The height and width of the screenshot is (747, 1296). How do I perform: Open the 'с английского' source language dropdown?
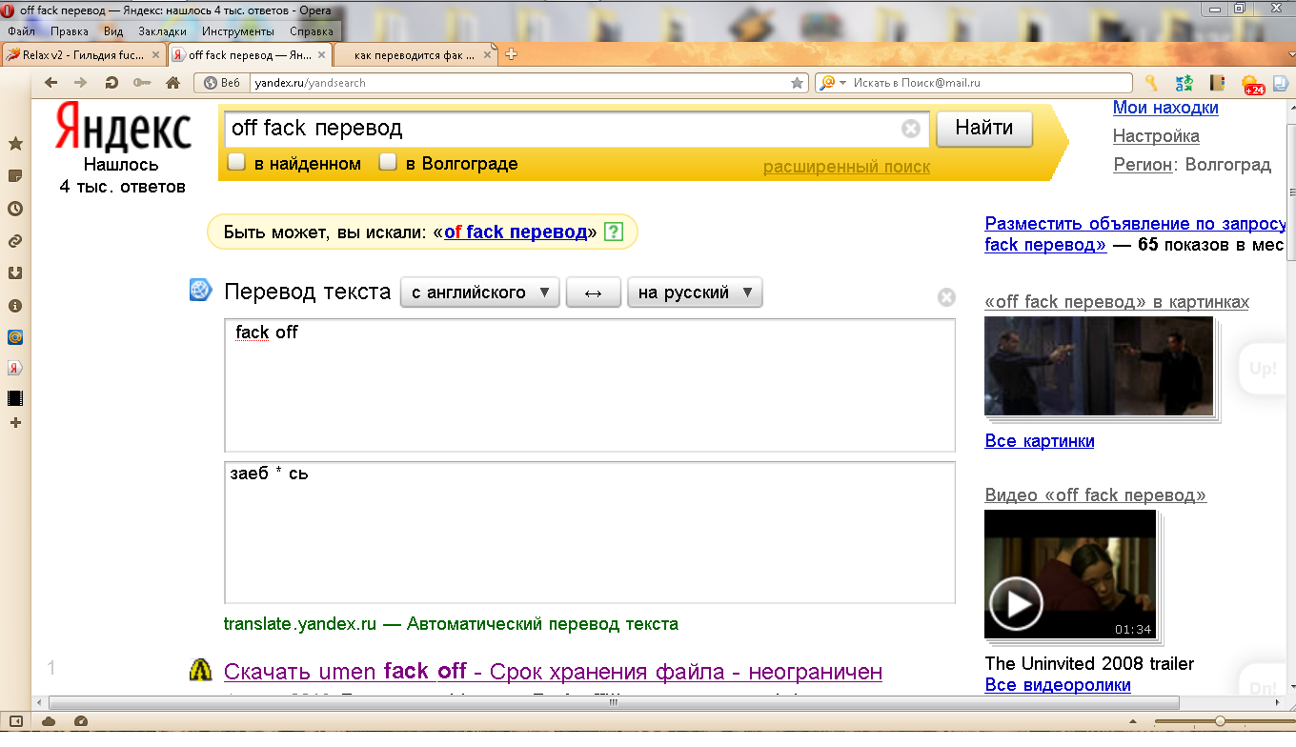[x=480, y=293]
